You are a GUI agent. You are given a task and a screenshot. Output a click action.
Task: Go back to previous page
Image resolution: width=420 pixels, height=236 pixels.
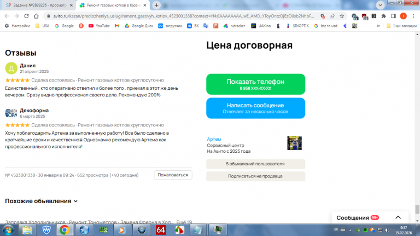click(7, 16)
